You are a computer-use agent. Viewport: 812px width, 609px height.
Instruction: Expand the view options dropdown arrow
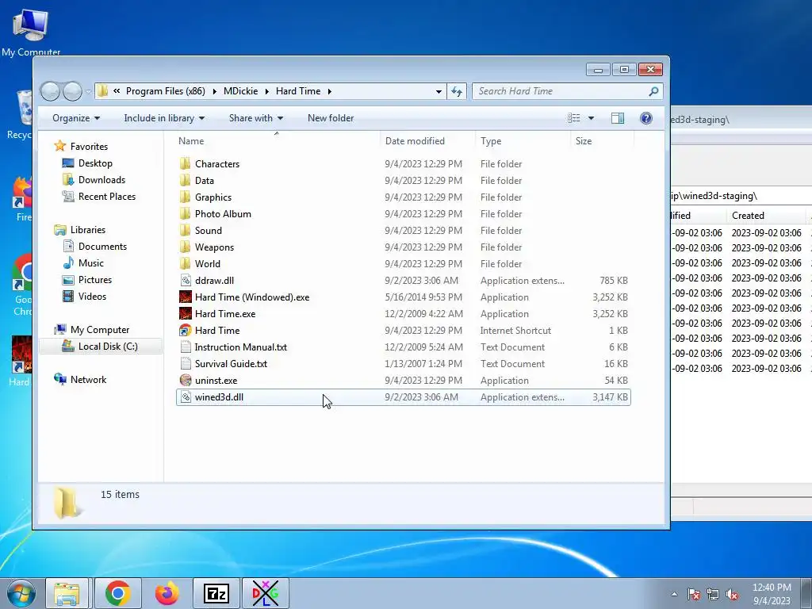(x=591, y=118)
